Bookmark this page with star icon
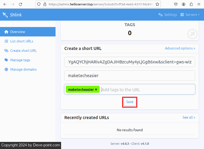 [157, 4]
